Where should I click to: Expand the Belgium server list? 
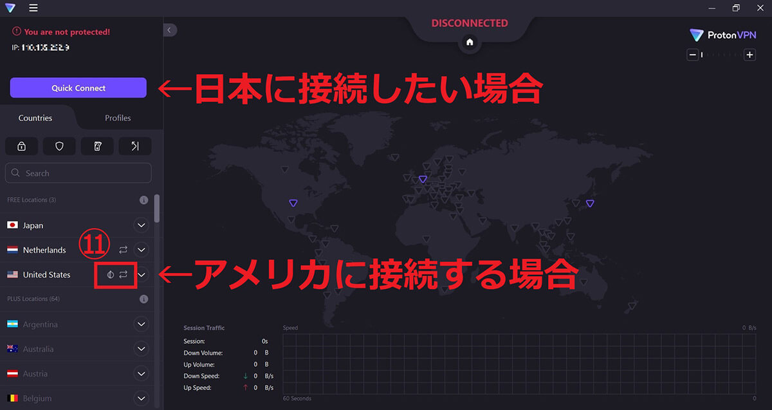pyautogui.click(x=141, y=398)
